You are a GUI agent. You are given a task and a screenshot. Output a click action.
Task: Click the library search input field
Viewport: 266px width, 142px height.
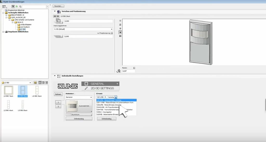pos(34,6)
